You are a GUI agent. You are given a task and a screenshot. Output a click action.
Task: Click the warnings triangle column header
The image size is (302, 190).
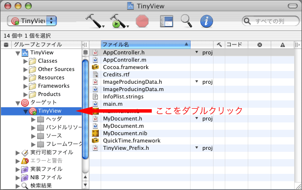282,45
